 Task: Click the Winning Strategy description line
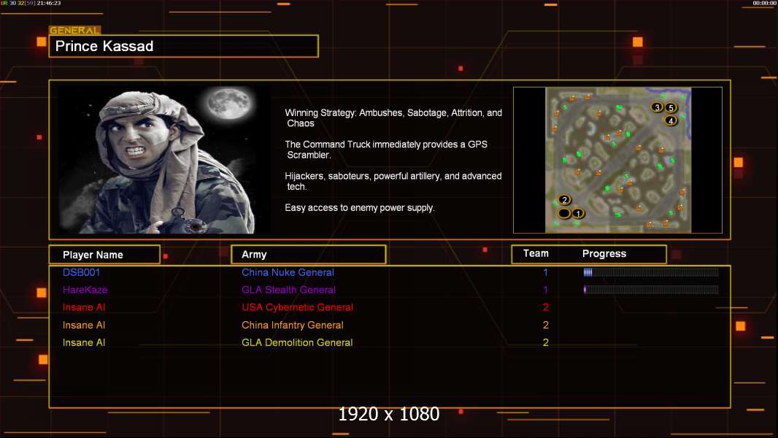coord(393,118)
